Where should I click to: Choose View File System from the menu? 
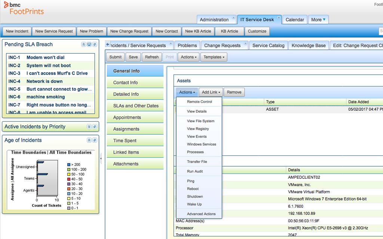point(199,121)
